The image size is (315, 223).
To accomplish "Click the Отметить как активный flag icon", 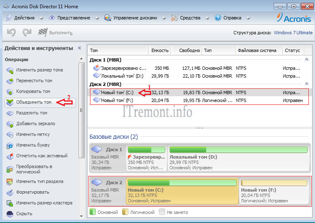I will 10,156.
